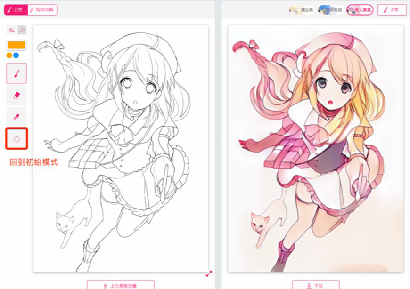Select the paintbrush tool
410x289 pixels.
click(x=16, y=73)
